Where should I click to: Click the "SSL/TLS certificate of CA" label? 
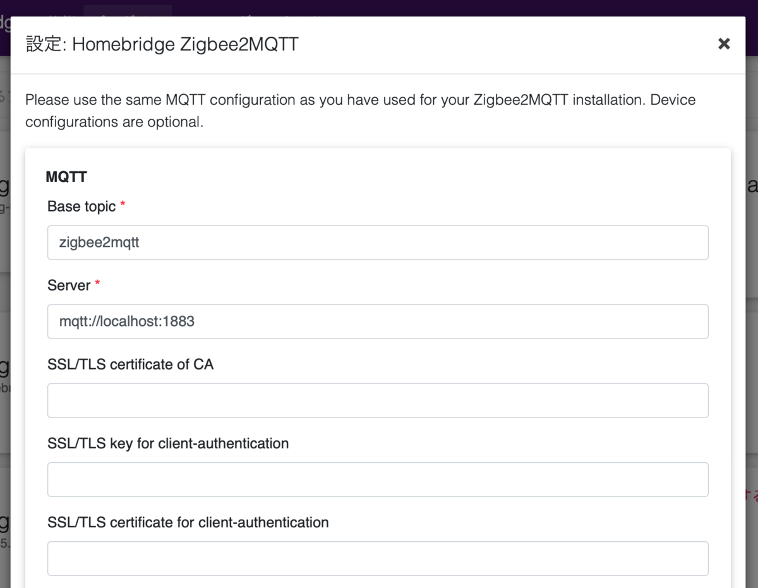pos(130,364)
